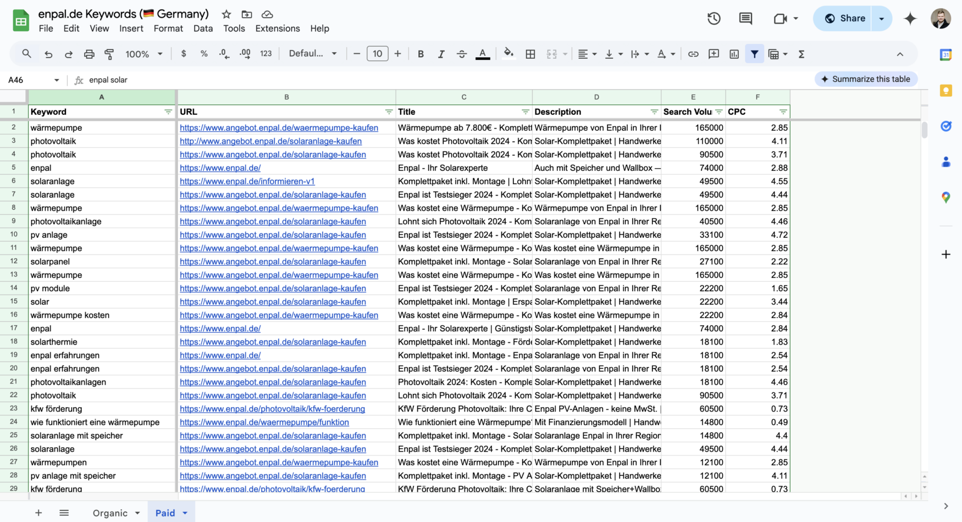
Task: Open the enpal.de homepage link
Action: click(220, 168)
